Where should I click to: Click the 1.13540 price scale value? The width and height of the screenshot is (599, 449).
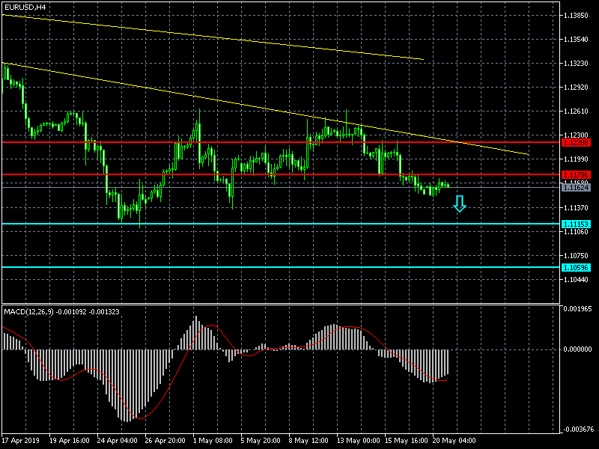(576, 40)
